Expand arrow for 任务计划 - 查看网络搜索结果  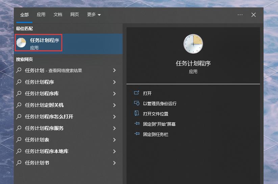coord(115,70)
